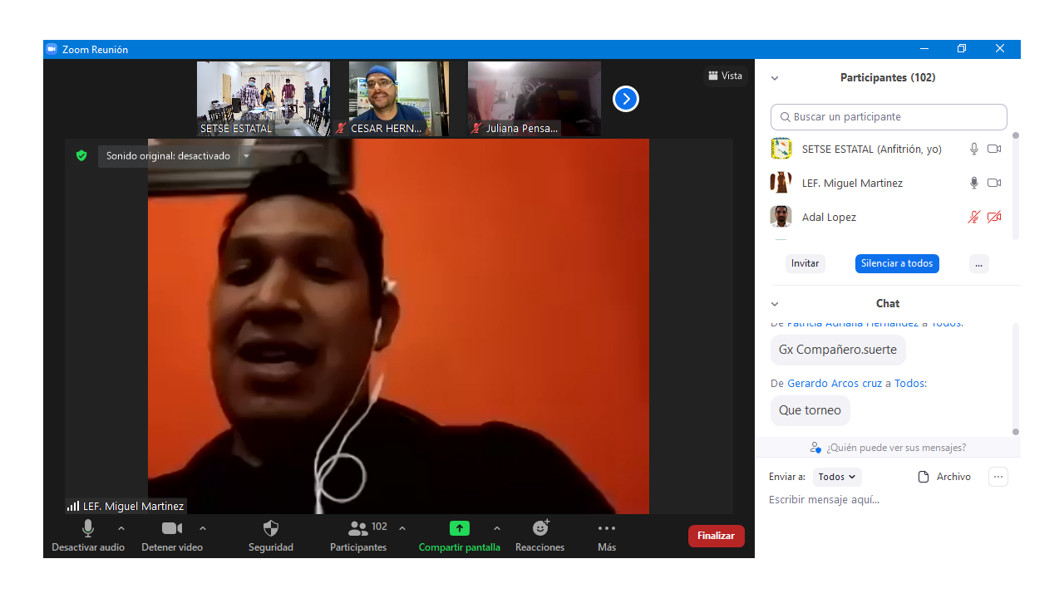Show next video thumbnails with blue arrow
The image size is (1064, 598).
point(626,99)
